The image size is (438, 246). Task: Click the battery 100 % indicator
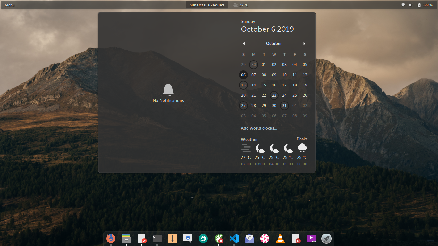pyautogui.click(x=425, y=5)
